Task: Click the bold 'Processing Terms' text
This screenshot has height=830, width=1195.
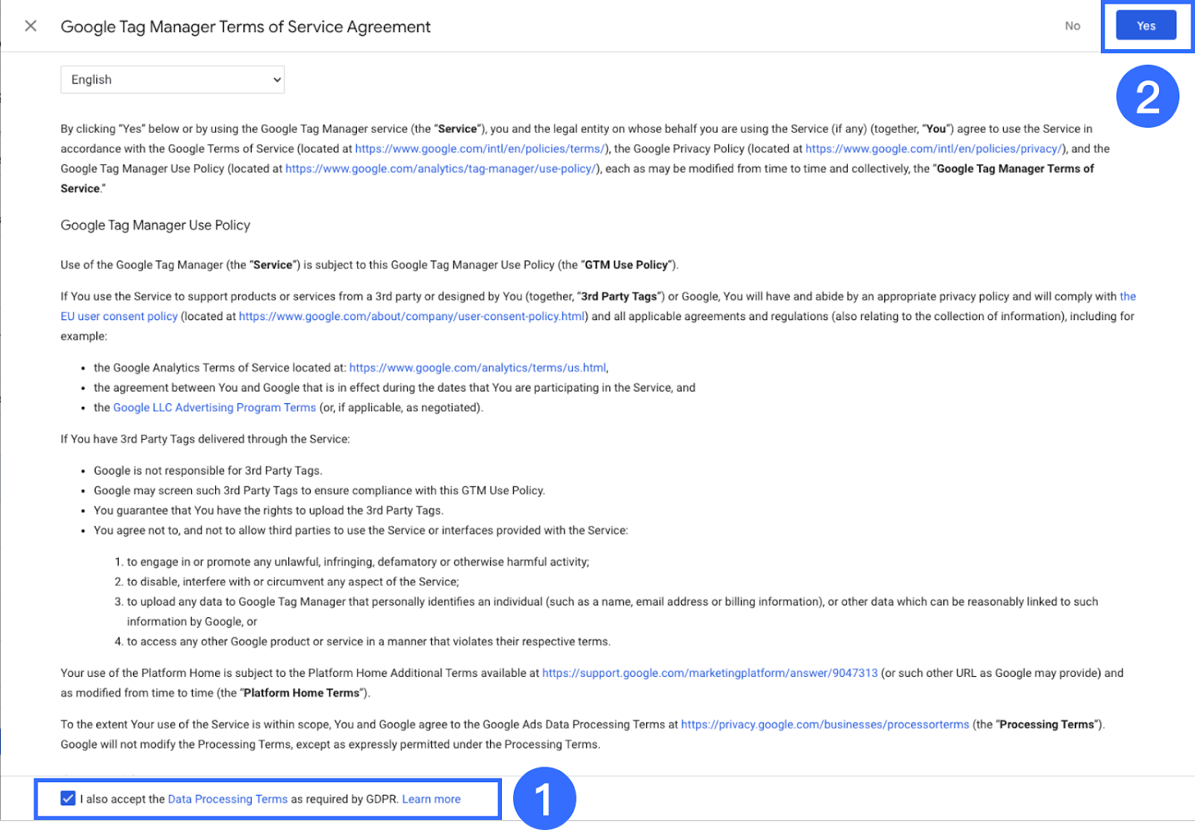Action: (1046, 725)
